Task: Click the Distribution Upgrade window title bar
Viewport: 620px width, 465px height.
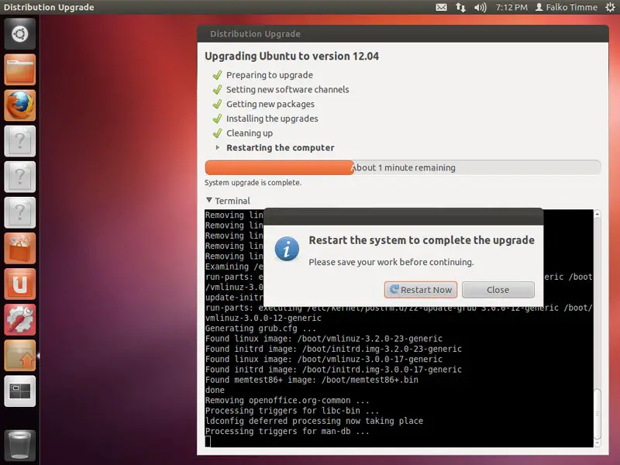Action: pos(403,34)
